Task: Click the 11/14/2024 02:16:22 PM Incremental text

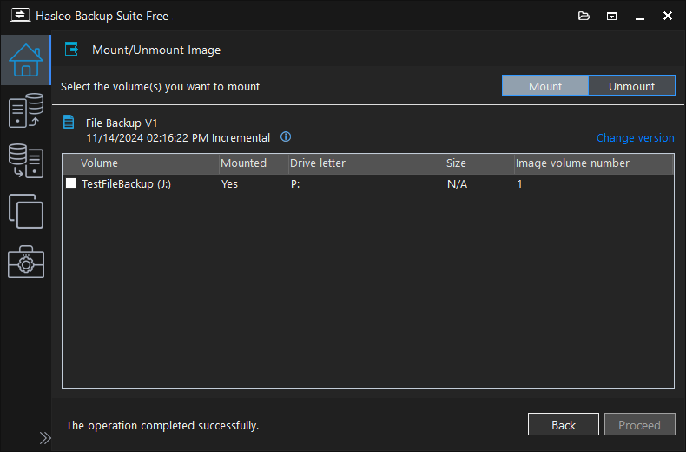Action: pos(178,138)
